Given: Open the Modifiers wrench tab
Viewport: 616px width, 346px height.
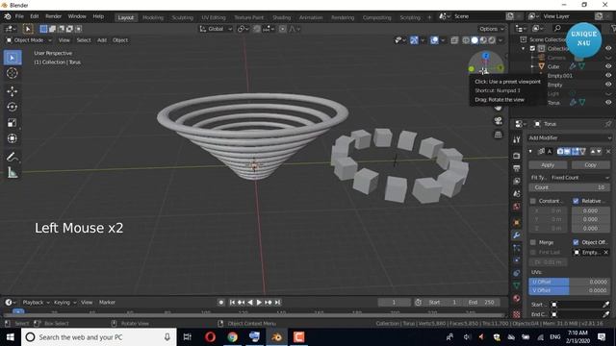Looking at the screenshot, I should 517,235.
